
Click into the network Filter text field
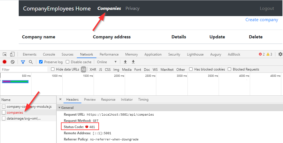pyautogui.click(x=24, y=69)
